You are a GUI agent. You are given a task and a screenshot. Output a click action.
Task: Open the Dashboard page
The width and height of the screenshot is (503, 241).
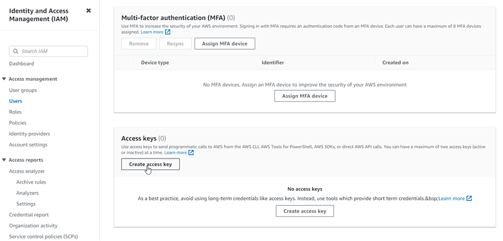point(21,64)
